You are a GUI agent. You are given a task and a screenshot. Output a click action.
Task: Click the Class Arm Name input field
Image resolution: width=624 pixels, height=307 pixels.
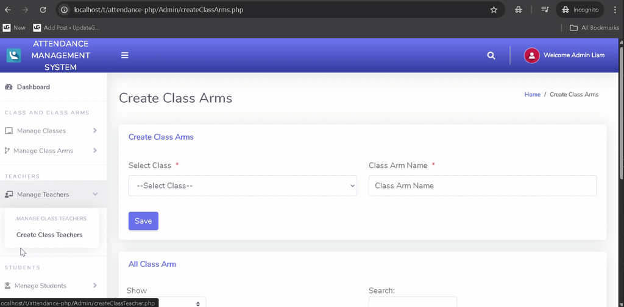click(x=483, y=185)
